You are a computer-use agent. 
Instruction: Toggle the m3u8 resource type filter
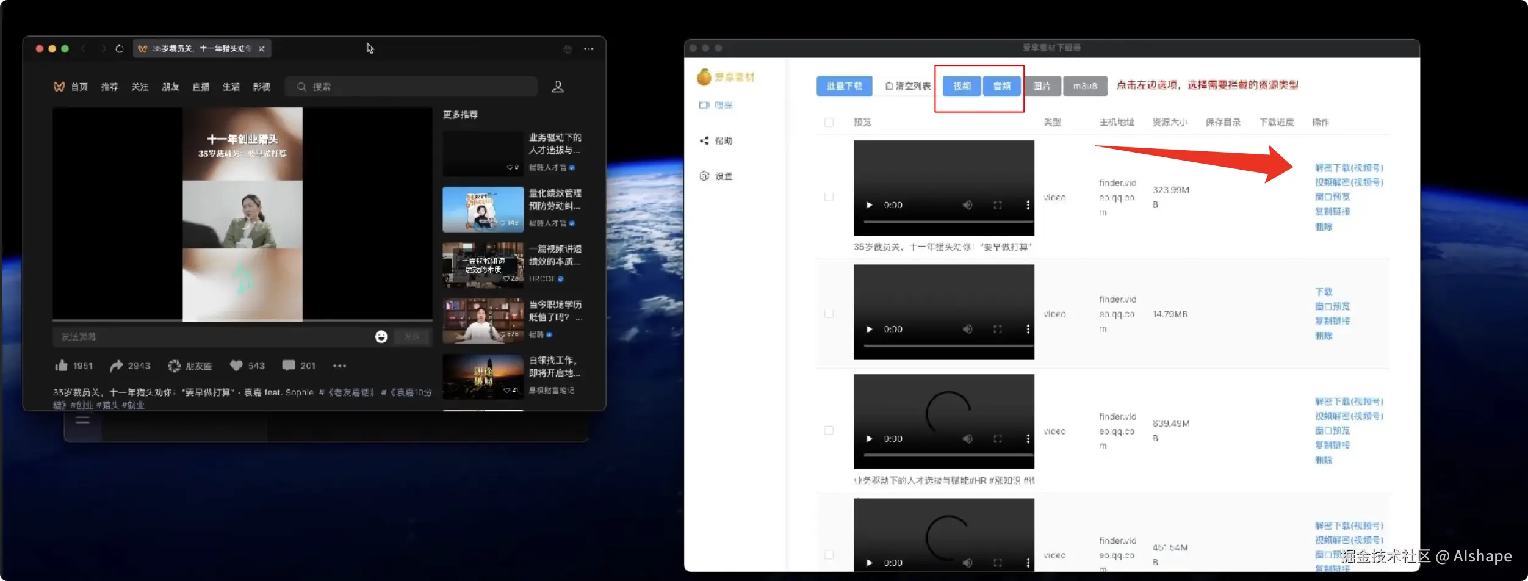tap(1085, 86)
